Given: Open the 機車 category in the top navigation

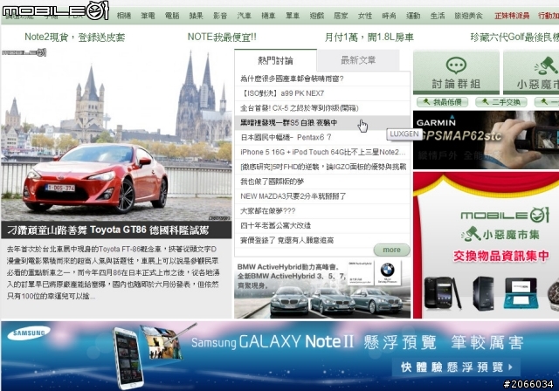Looking at the screenshot, I should (268, 16).
